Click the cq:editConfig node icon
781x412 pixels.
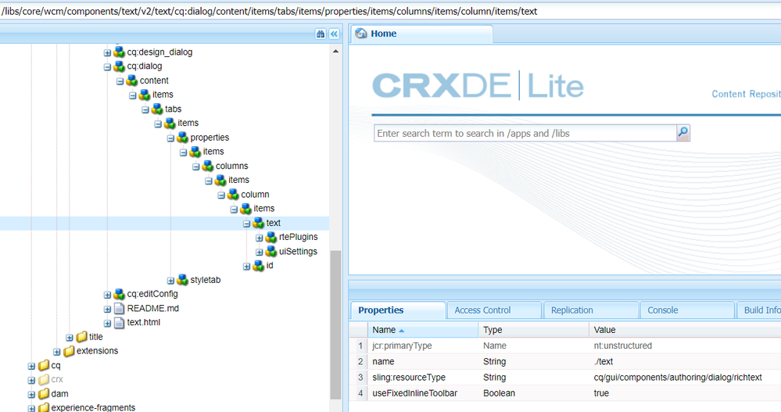119,294
